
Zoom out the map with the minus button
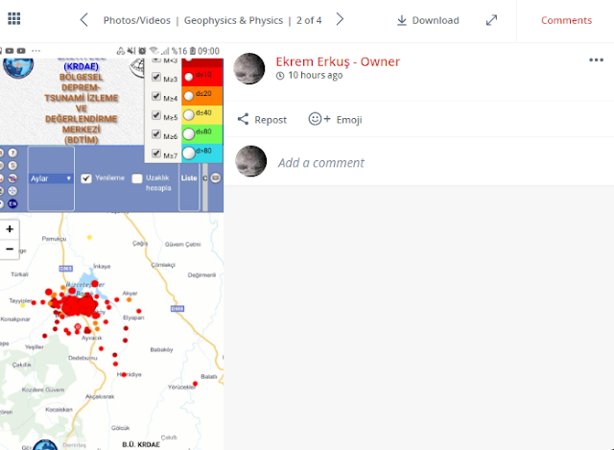10,249
